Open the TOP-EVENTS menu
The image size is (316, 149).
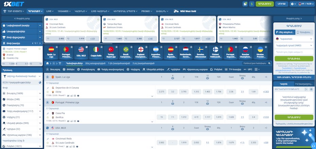[x=14, y=11]
